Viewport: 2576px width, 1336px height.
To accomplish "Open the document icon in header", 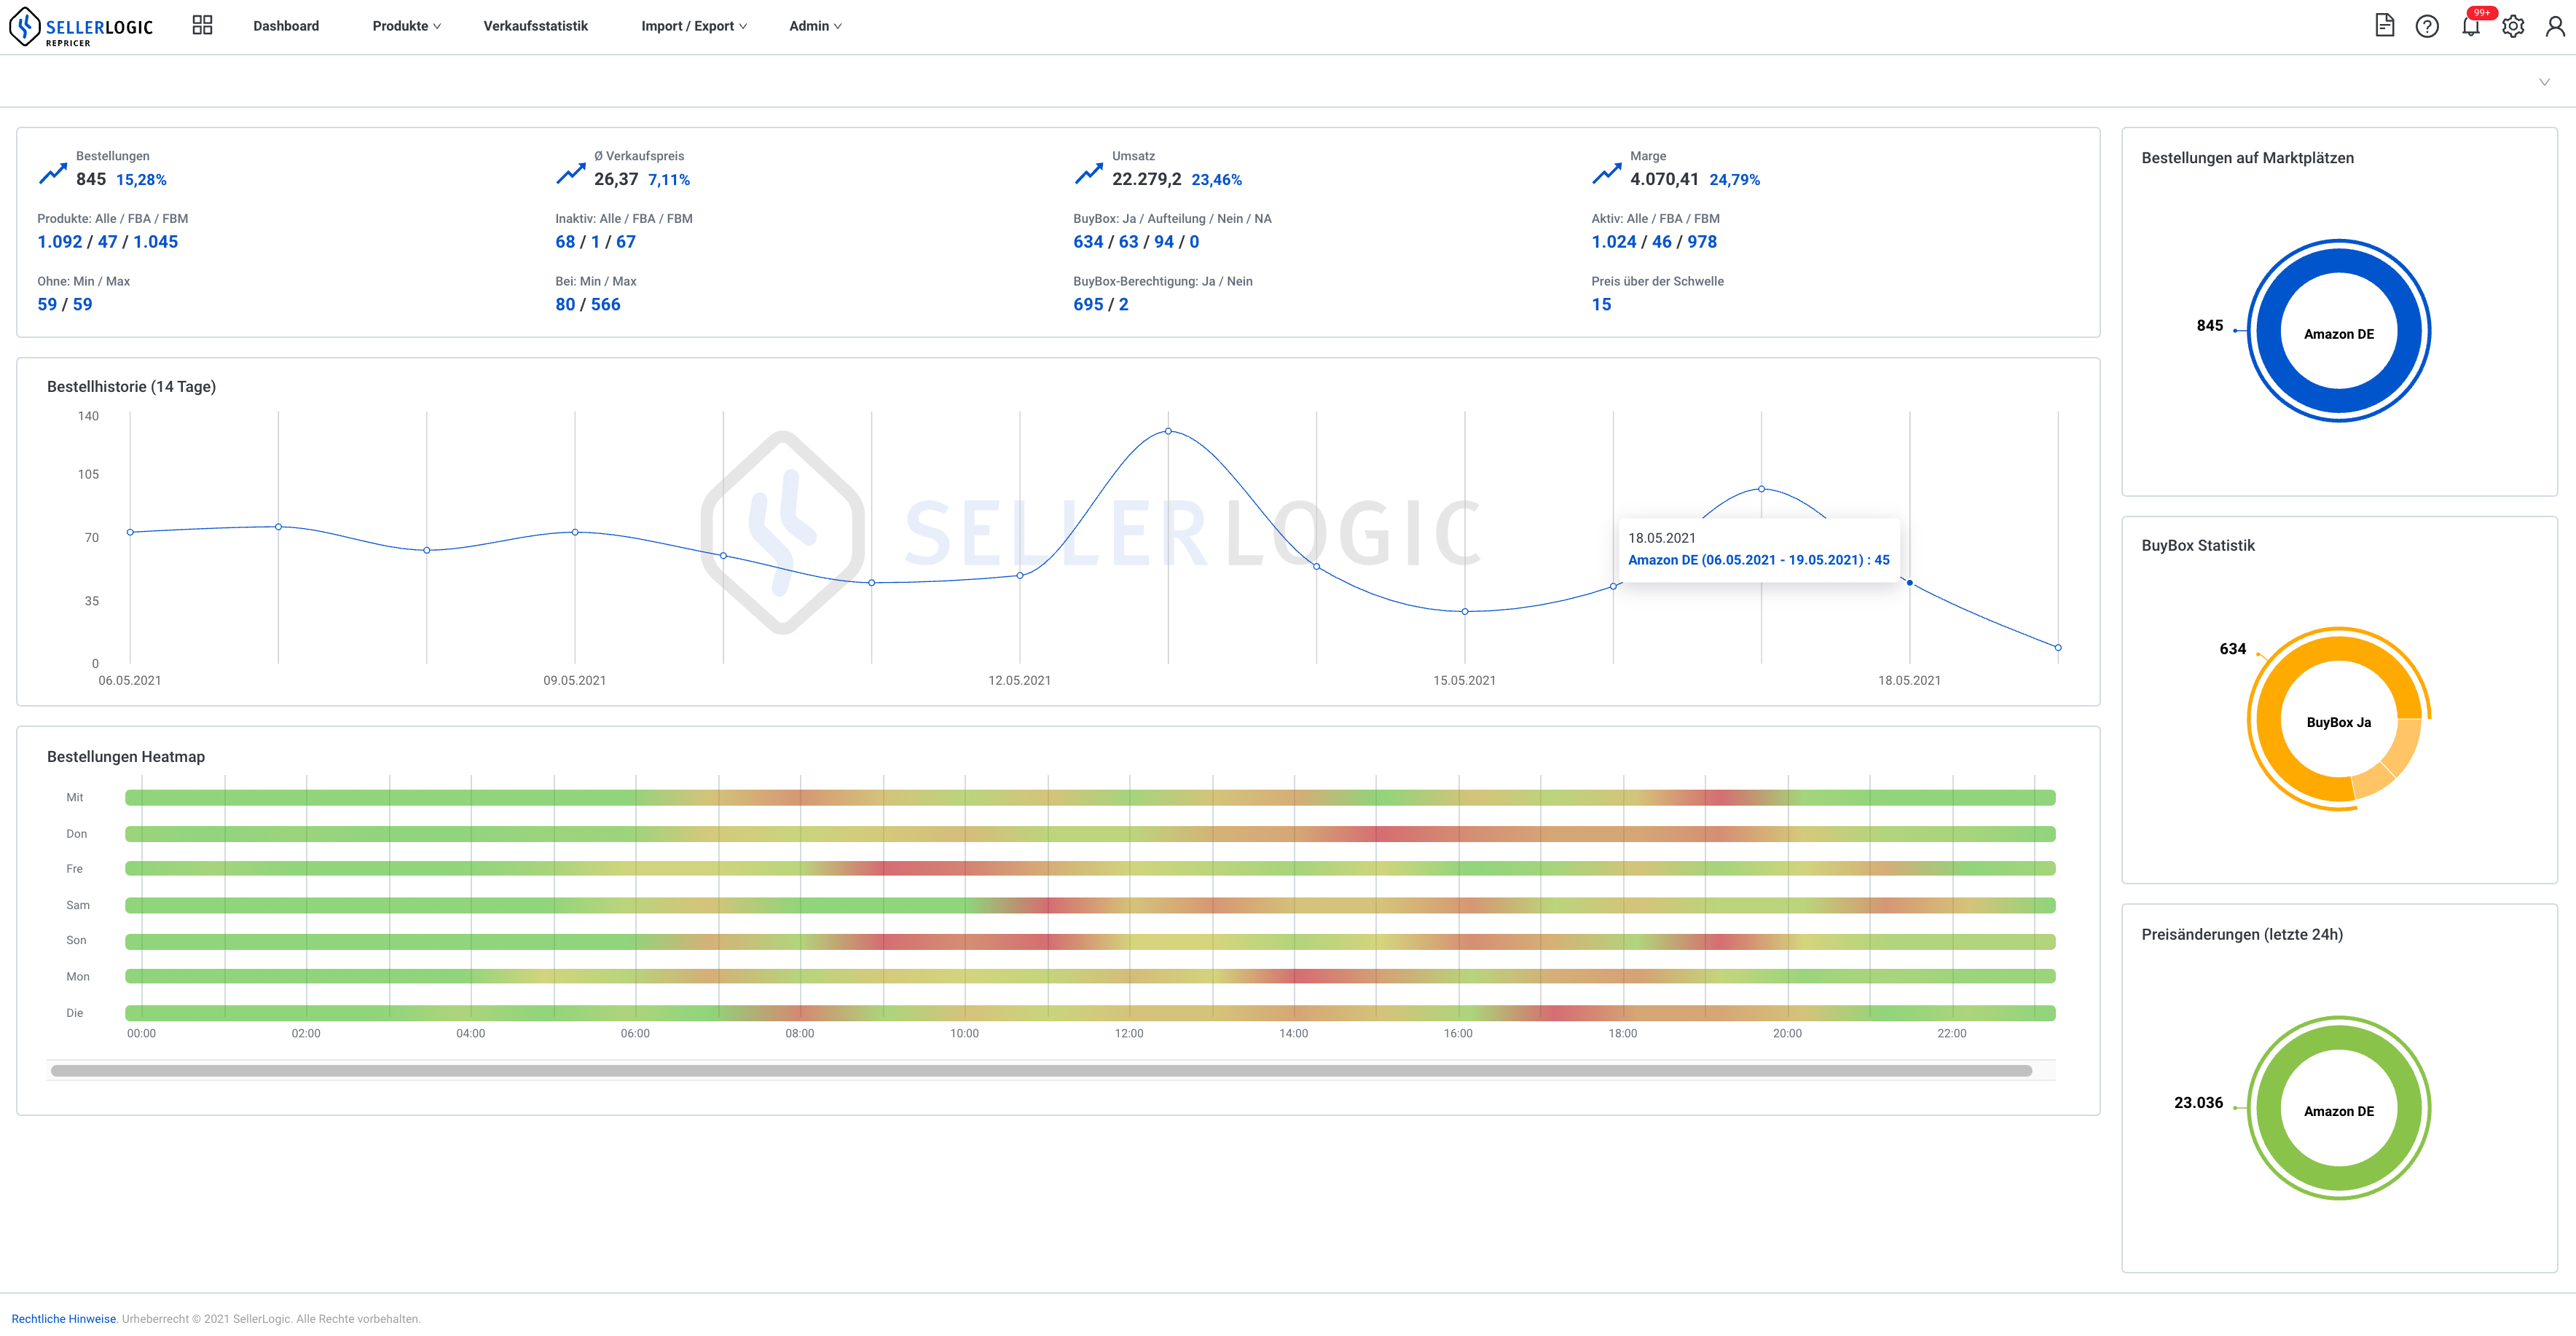I will pyautogui.click(x=2384, y=26).
